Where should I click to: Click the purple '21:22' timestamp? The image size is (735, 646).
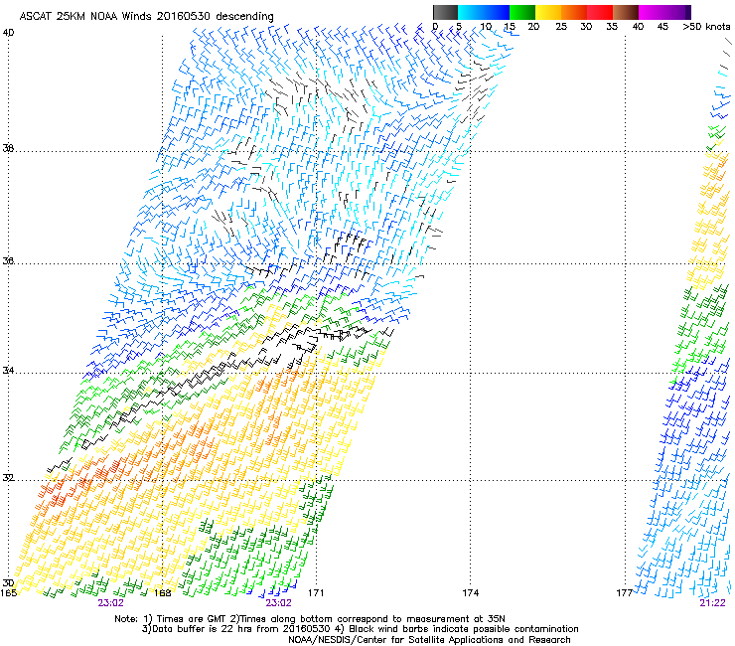tap(712, 603)
